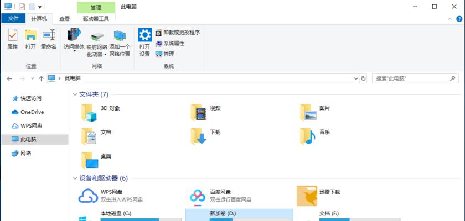The width and height of the screenshot is (465, 221).
Task: Select the Pictures (图片) folder
Action: (315, 112)
